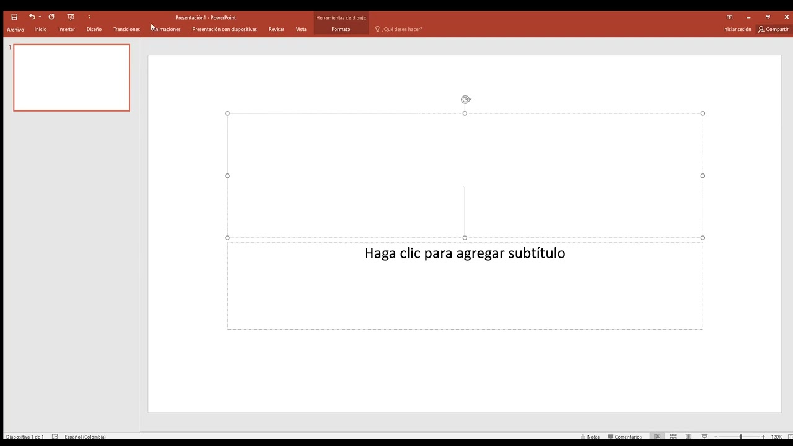
Task: Click the top-right corner handle of title box
Action: (703, 113)
